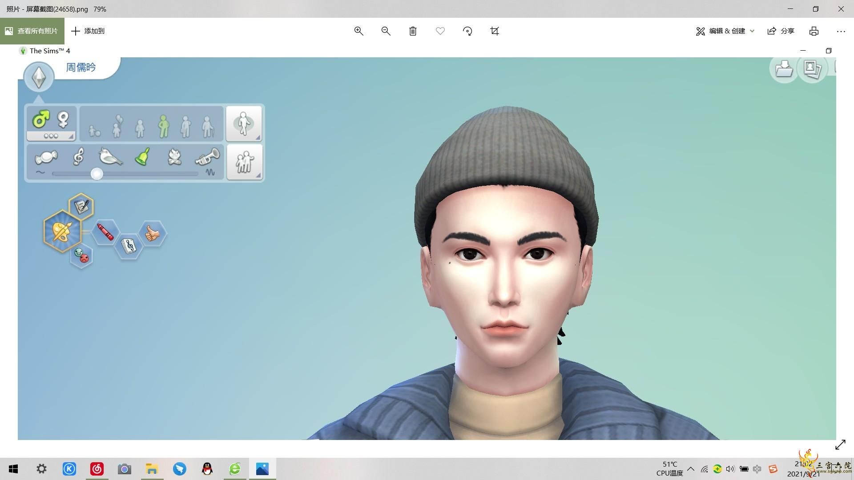Click the 51℃ CPU温度 readout

[670, 469]
